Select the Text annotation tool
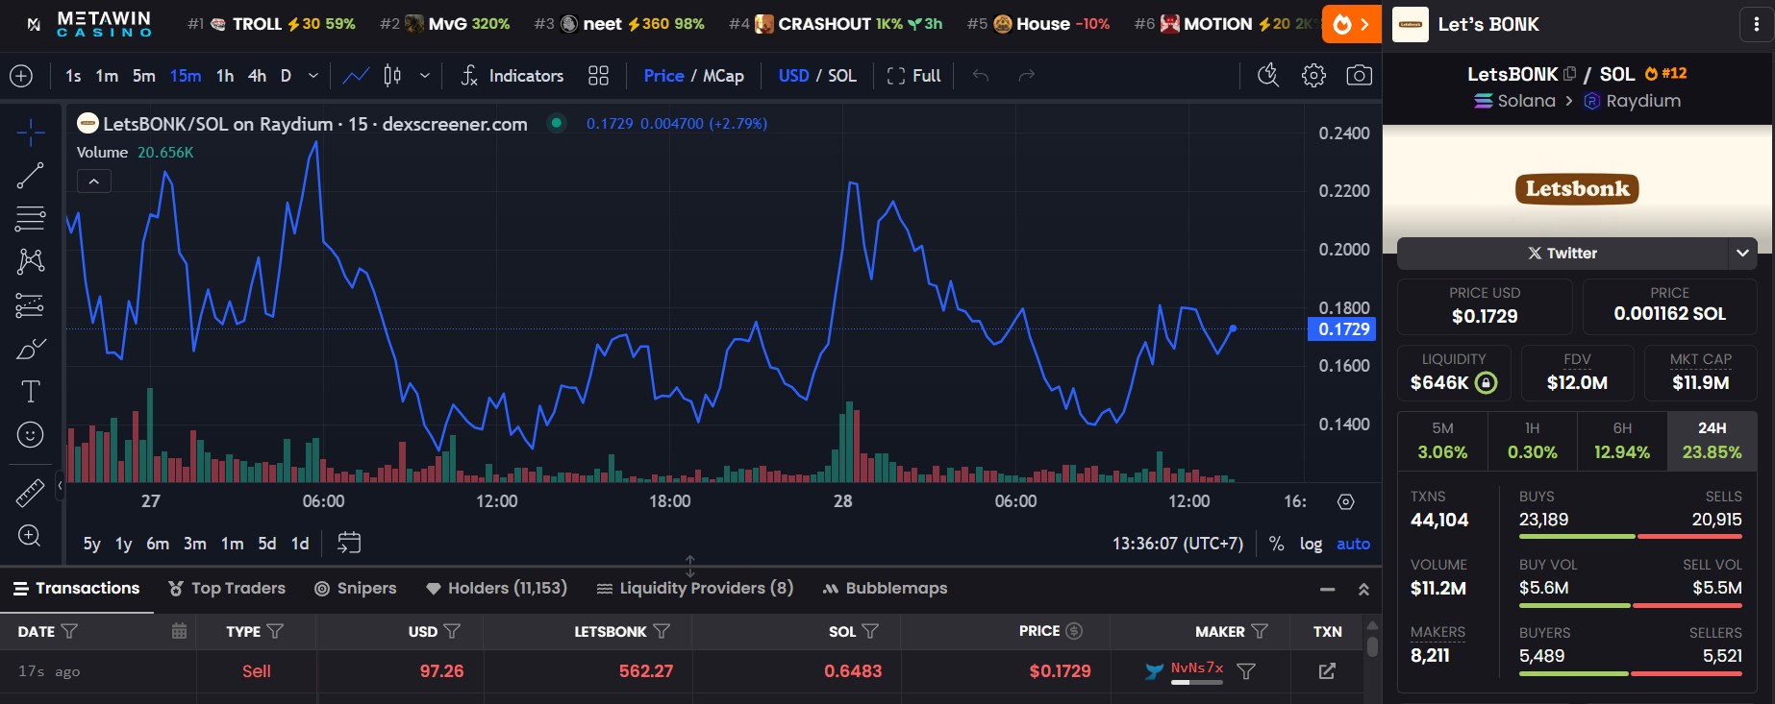 click(x=30, y=392)
